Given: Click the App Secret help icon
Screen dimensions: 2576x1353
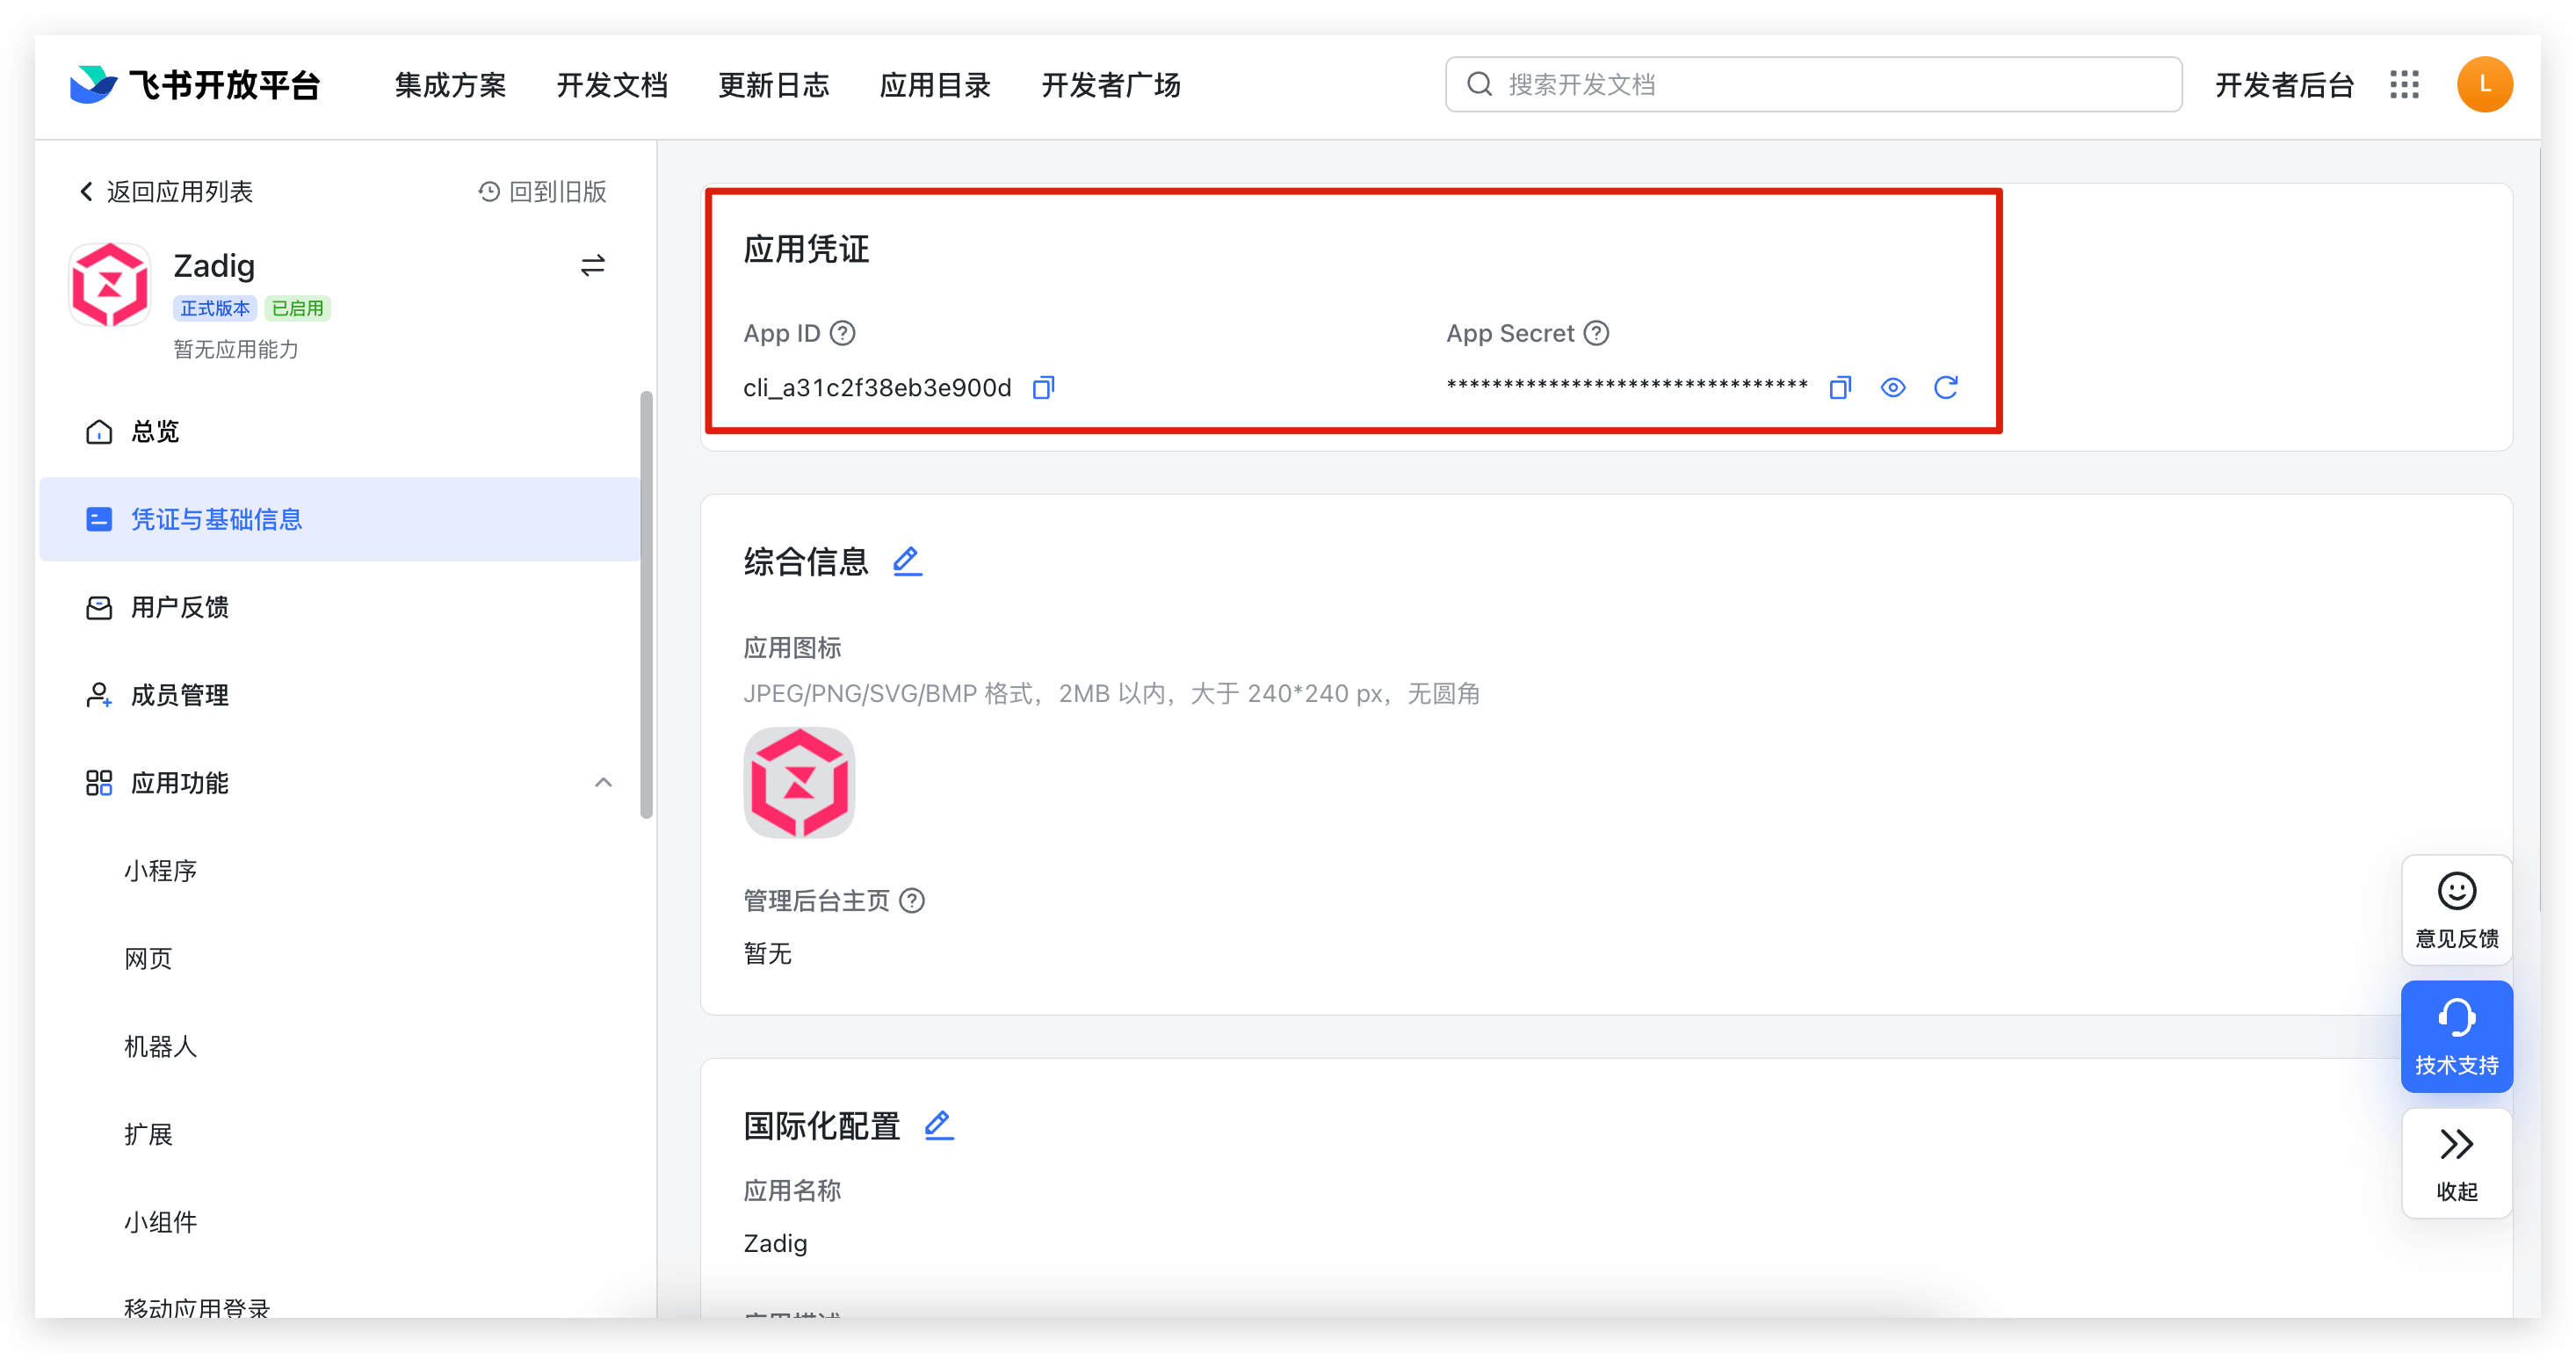Looking at the screenshot, I should point(1597,333).
